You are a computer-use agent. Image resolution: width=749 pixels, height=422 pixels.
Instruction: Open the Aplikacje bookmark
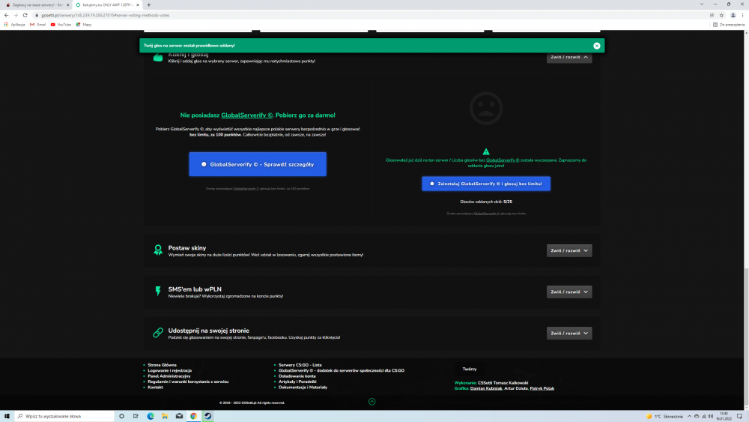coord(14,25)
